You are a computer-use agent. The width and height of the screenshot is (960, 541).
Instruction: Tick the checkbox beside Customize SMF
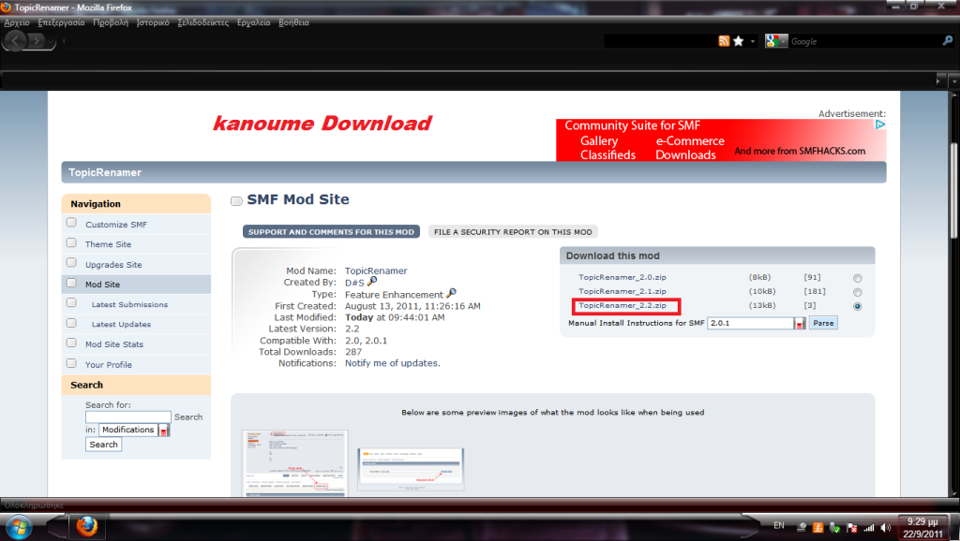[71, 224]
